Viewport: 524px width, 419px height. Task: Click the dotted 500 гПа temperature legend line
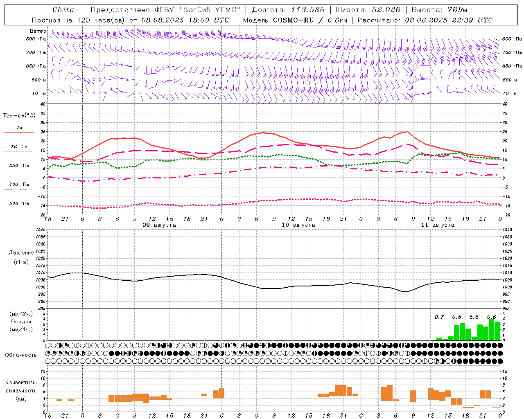(x=18, y=208)
